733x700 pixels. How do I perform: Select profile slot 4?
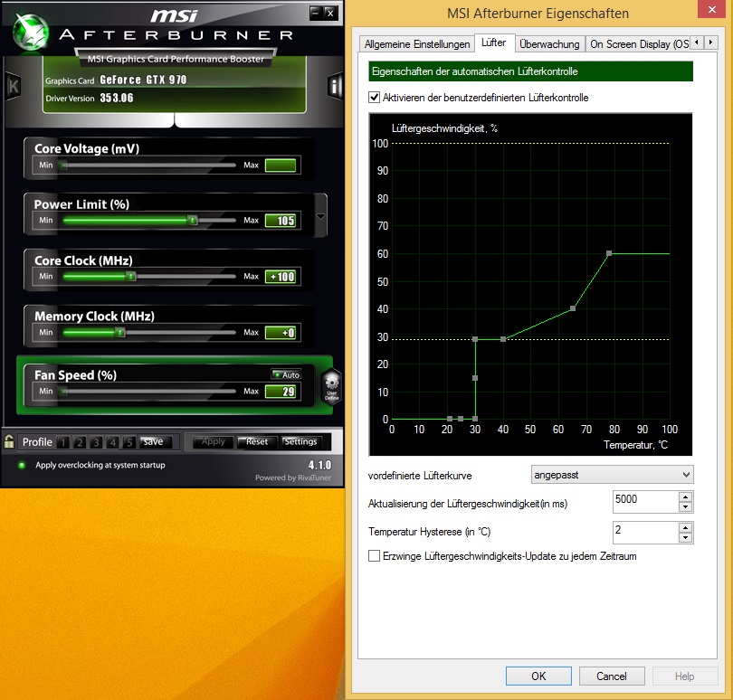coord(112,442)
